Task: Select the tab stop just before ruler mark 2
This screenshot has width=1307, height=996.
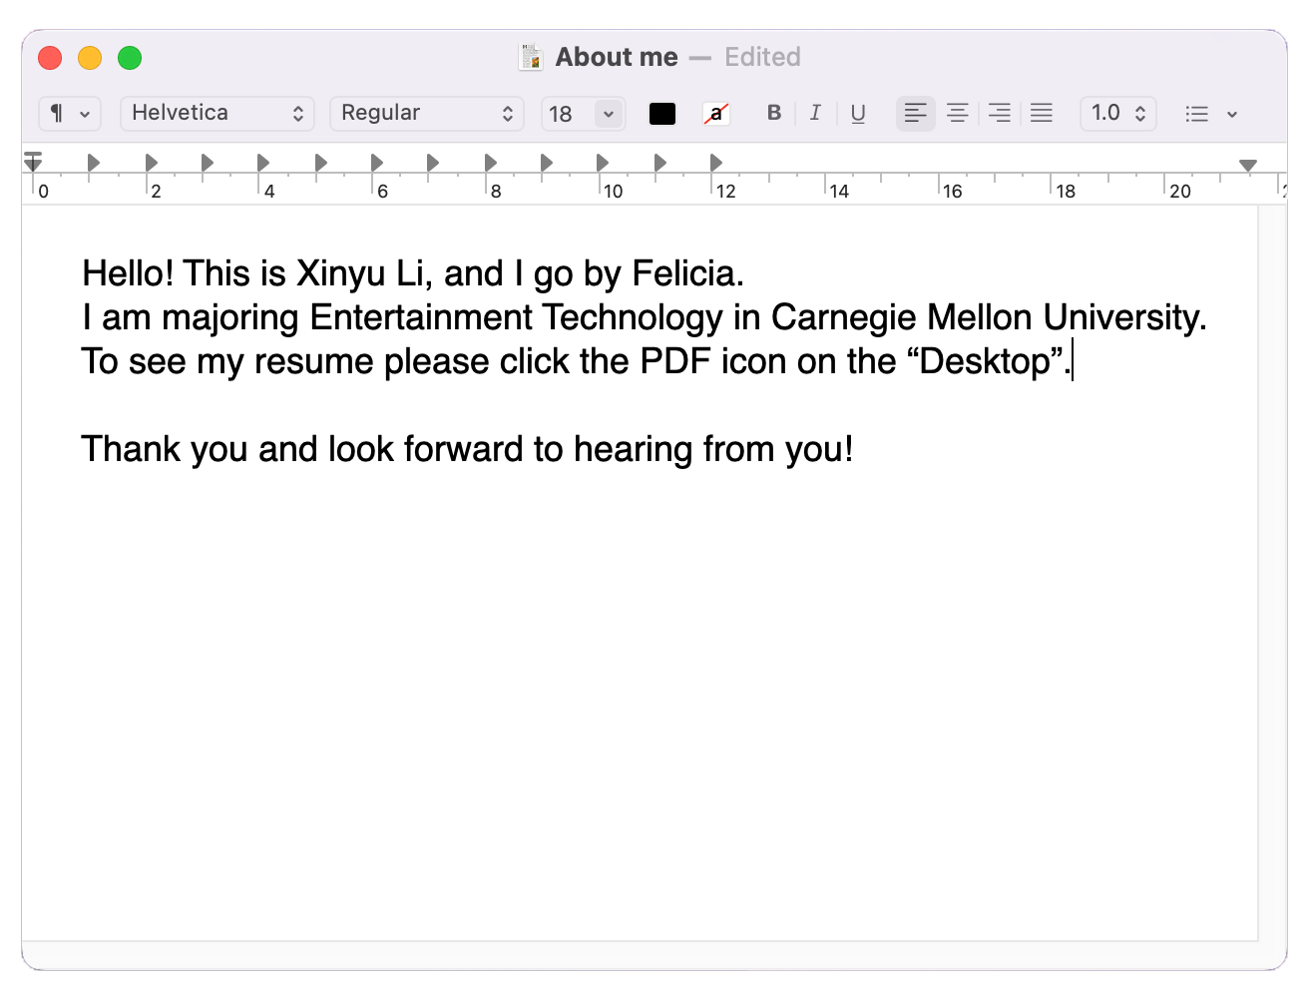Action: click(x=151, y=163)
